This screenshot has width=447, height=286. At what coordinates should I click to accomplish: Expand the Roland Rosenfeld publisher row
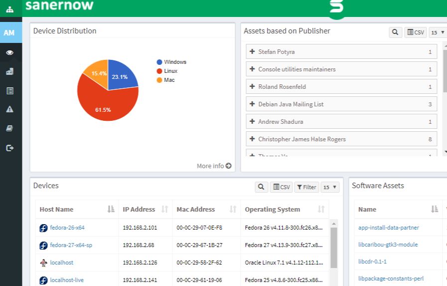tap(341, 86)
